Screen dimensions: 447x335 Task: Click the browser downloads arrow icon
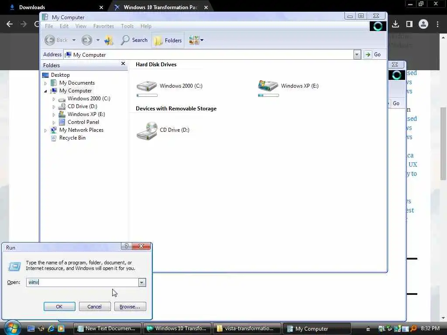click(395, 24)
